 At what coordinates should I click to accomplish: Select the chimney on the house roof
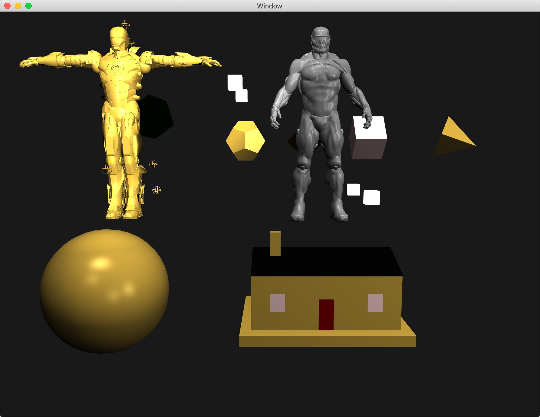[x=275, y=243]
